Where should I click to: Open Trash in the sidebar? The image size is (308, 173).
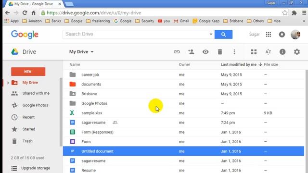[27, 141]
